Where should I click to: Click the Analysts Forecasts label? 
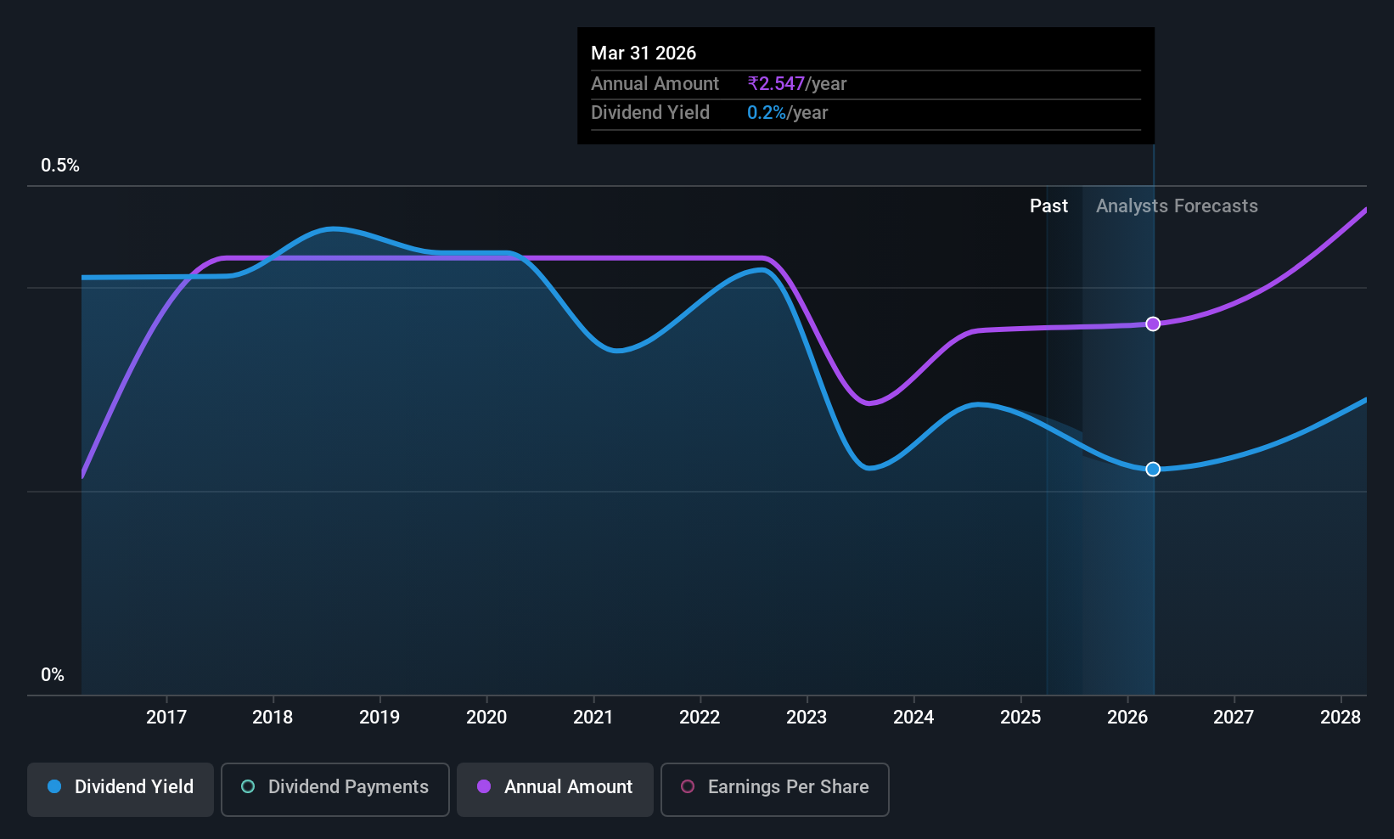coord(1177,206)
